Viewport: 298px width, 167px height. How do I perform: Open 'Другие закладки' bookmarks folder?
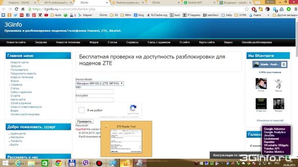coord(285,15)
